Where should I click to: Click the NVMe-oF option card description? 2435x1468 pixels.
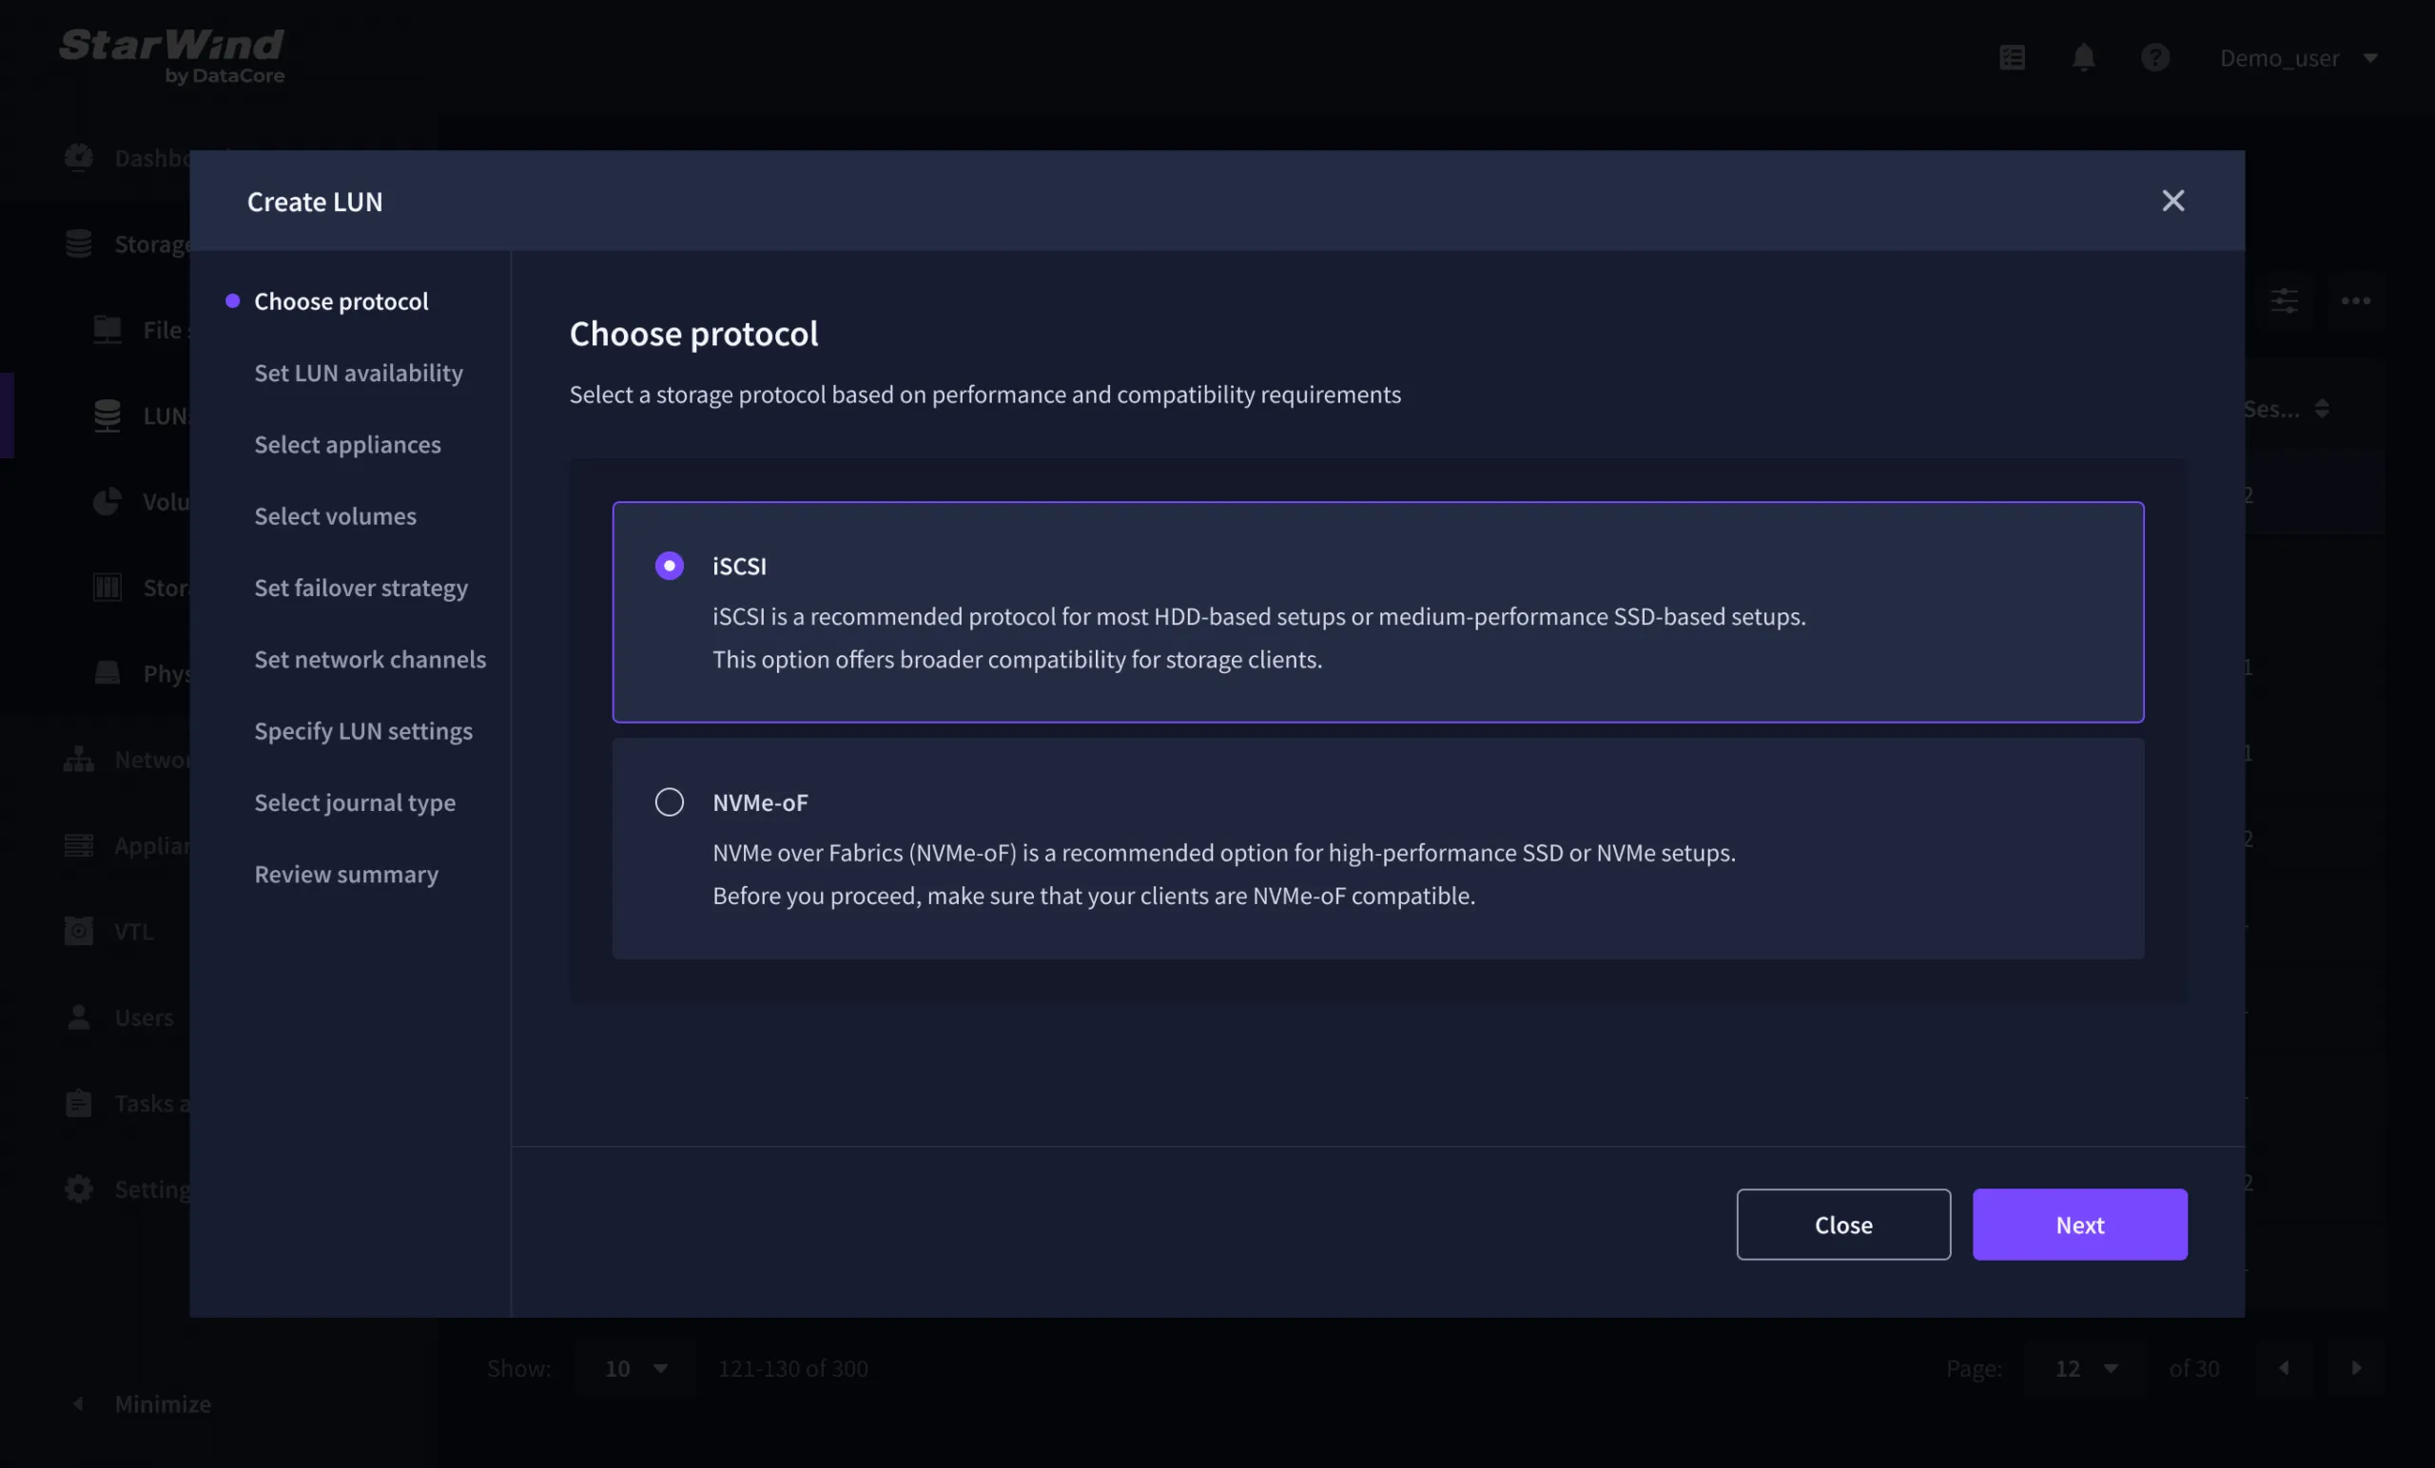coord(1223,875)
